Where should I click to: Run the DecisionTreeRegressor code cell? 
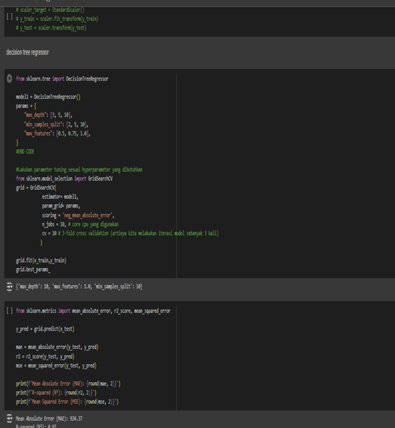click(9, 78)
